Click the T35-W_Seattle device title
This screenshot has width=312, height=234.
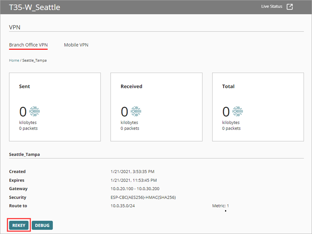pos(34,7)
